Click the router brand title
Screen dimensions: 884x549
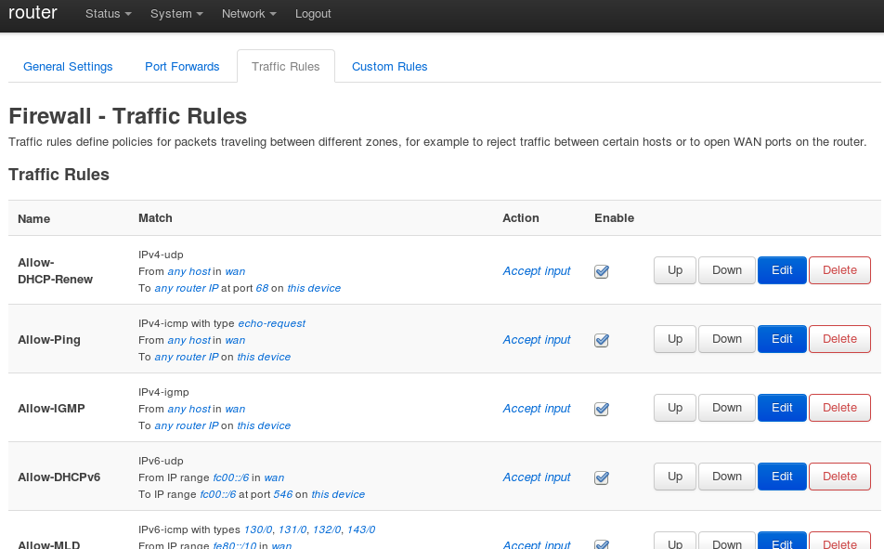(32, 12)
